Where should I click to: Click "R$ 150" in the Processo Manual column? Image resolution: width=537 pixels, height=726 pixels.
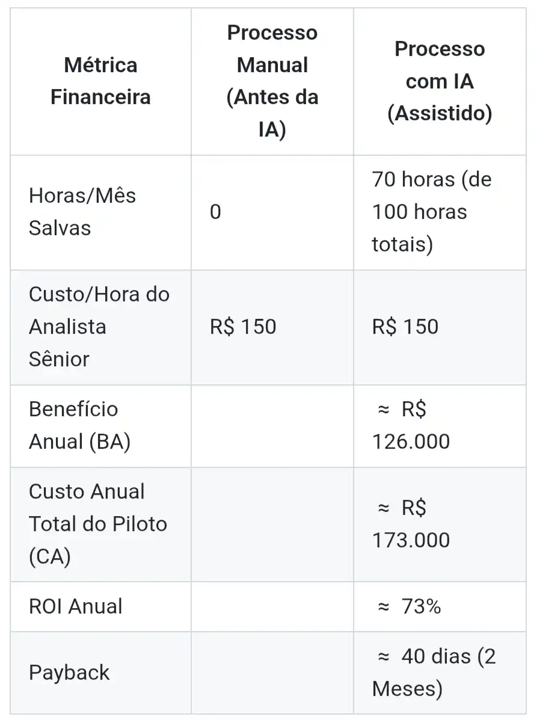(243, 327)
